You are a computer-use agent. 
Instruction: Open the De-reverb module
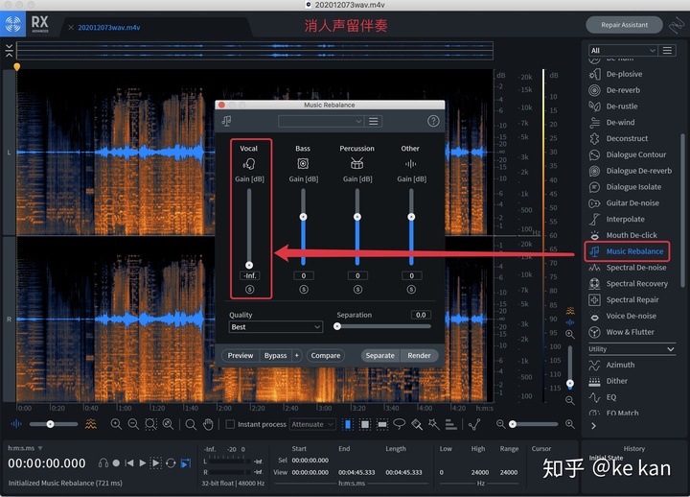[614, 90]
